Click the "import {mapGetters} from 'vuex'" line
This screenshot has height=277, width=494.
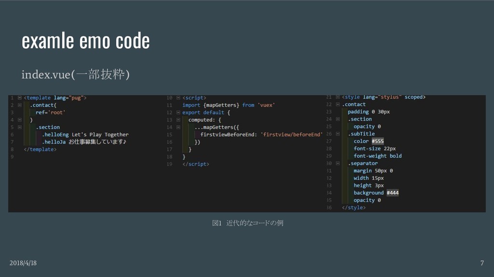[228, 105]
